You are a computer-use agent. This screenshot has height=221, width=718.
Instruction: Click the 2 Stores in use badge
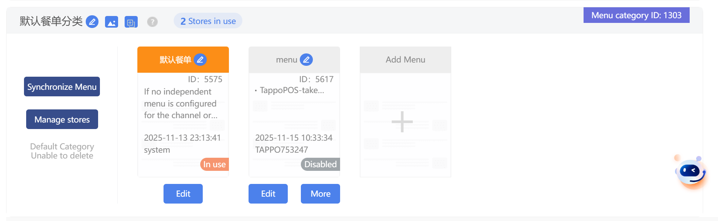click(x=208, y=21)
